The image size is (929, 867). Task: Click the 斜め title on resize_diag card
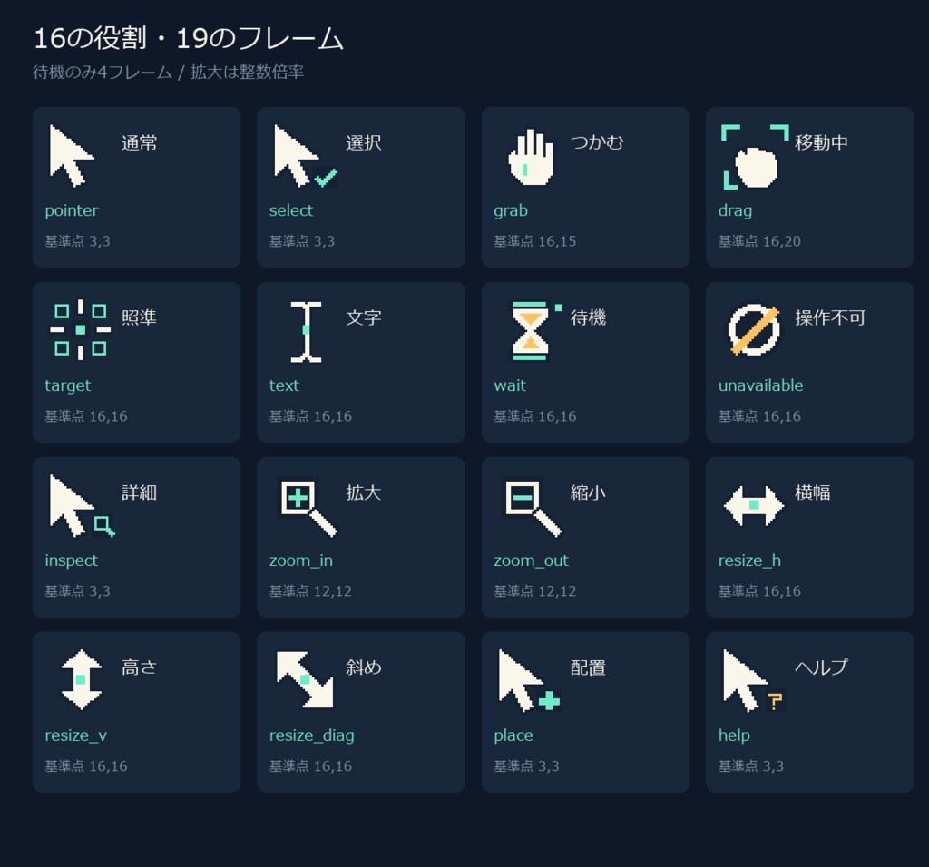coord(364,668)
